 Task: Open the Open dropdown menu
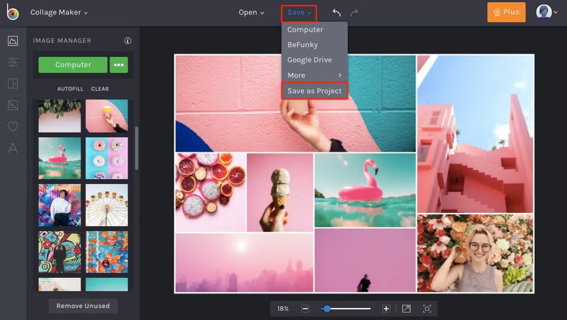(x=251, y=13)
